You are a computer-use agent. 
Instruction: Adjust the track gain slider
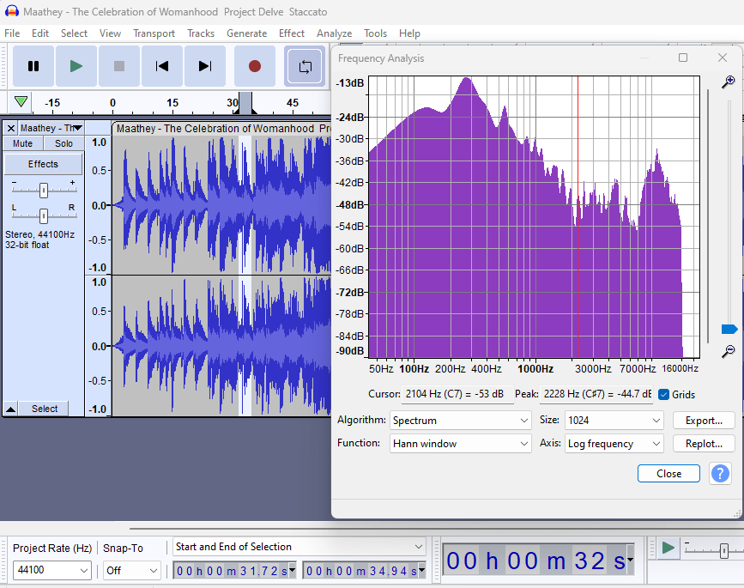[44, 191]
